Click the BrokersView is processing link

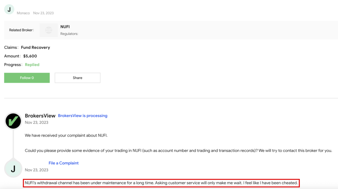83,116
